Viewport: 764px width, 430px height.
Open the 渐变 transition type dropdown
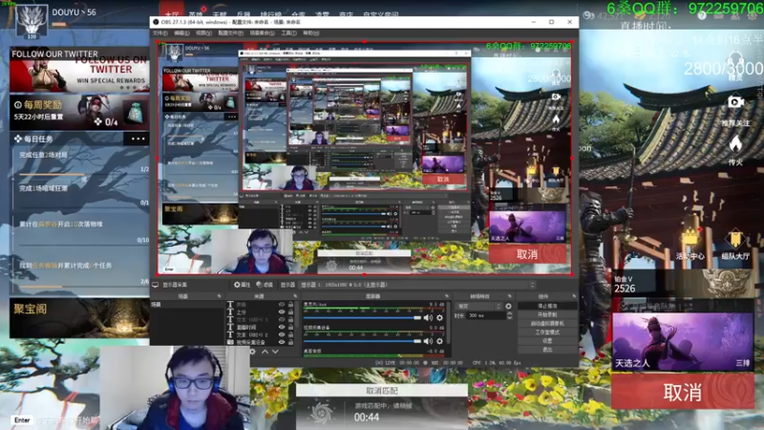479,306
